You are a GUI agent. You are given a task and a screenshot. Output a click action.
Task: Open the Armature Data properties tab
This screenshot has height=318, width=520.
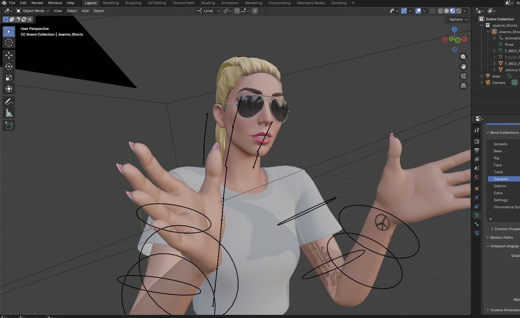(477, 215)
